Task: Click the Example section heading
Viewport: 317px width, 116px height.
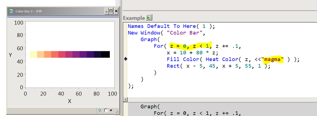Action: 134,18
